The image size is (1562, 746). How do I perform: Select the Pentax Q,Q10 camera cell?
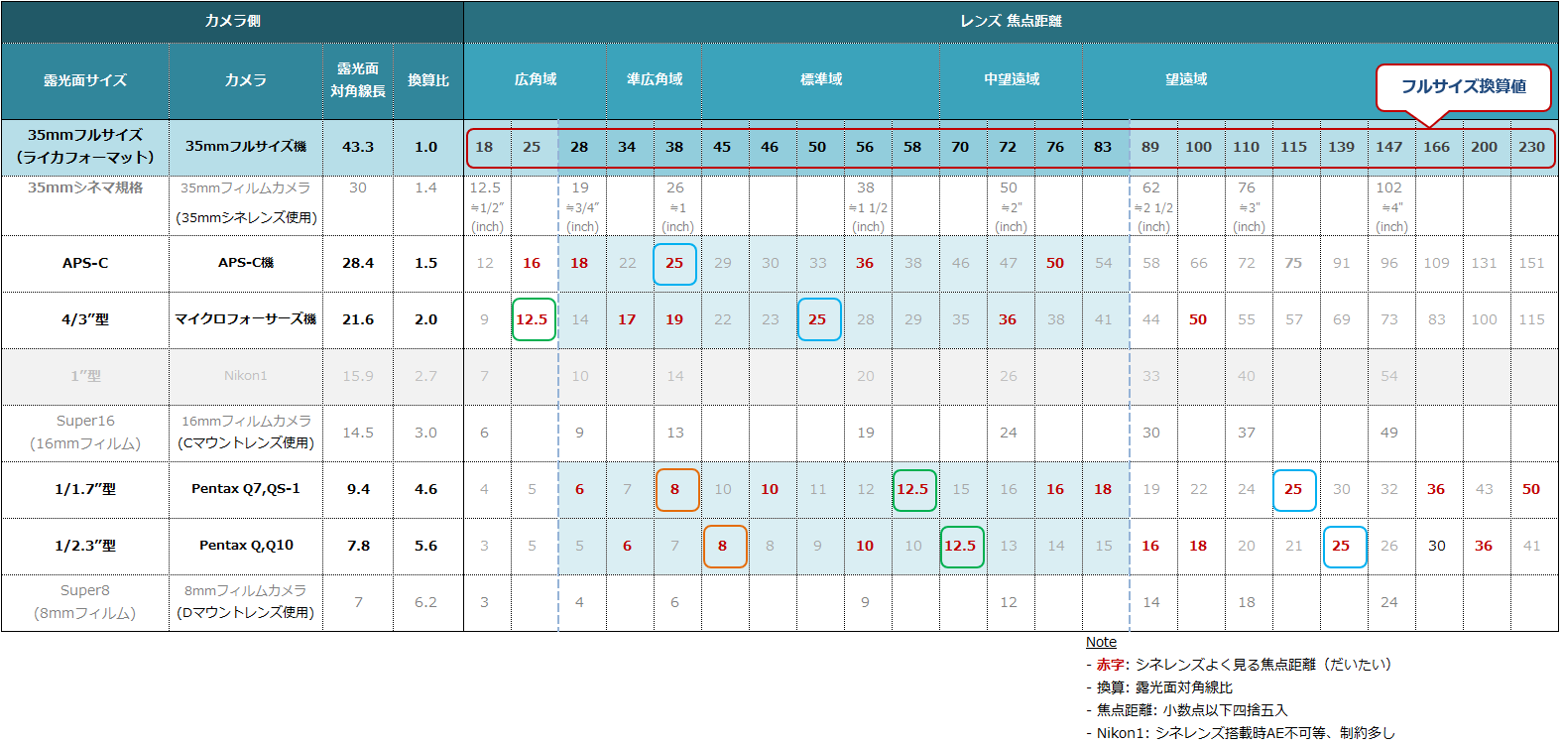[x=246, y=546]
